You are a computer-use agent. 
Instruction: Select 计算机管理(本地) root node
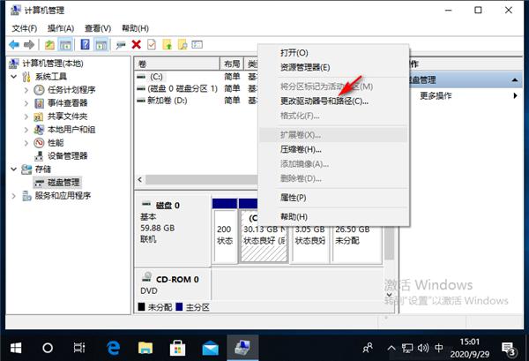point(53,64)
